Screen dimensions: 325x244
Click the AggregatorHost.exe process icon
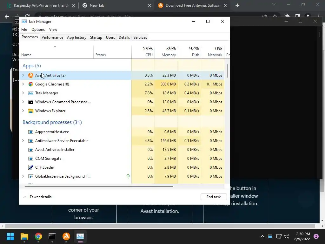pyautogui.click(x=31, y=132)
